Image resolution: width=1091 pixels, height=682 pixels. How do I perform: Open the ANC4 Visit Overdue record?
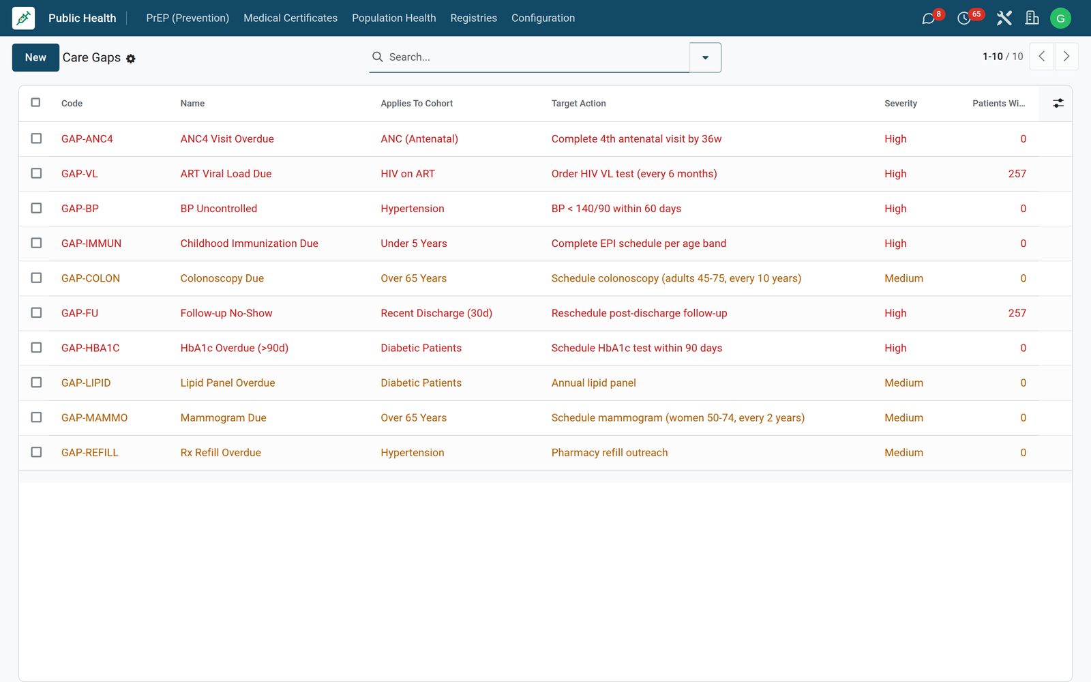tap(227, 139)
